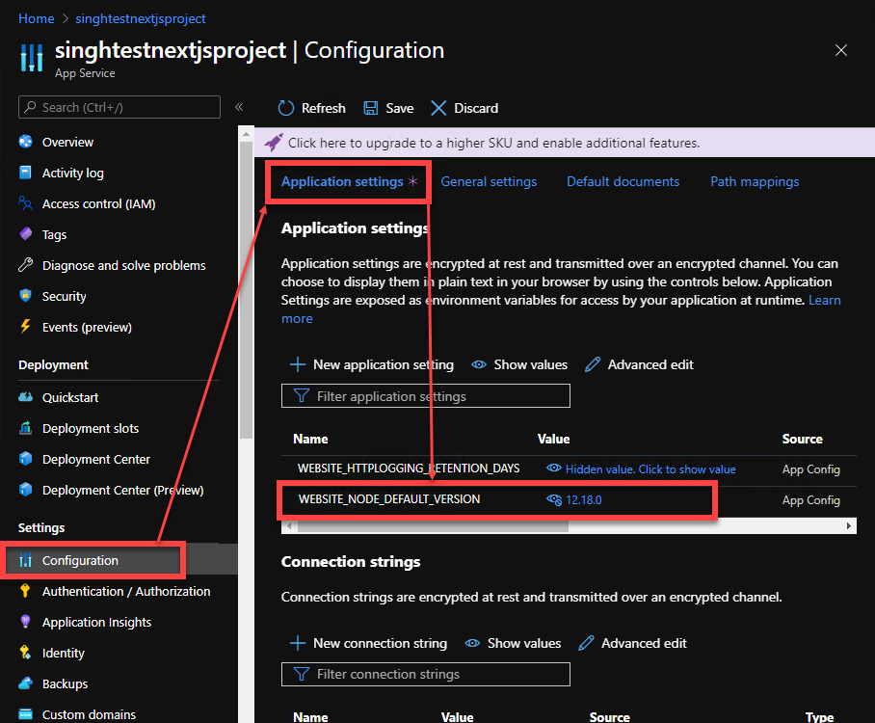Discard pending configuration changes

[464, 108]
